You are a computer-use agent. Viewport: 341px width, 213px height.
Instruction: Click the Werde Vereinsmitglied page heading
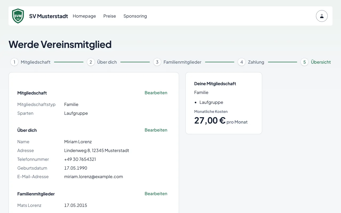[x=60, y=44]
